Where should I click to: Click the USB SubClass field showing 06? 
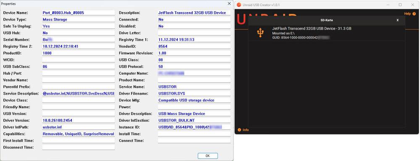tap(79, 66)
